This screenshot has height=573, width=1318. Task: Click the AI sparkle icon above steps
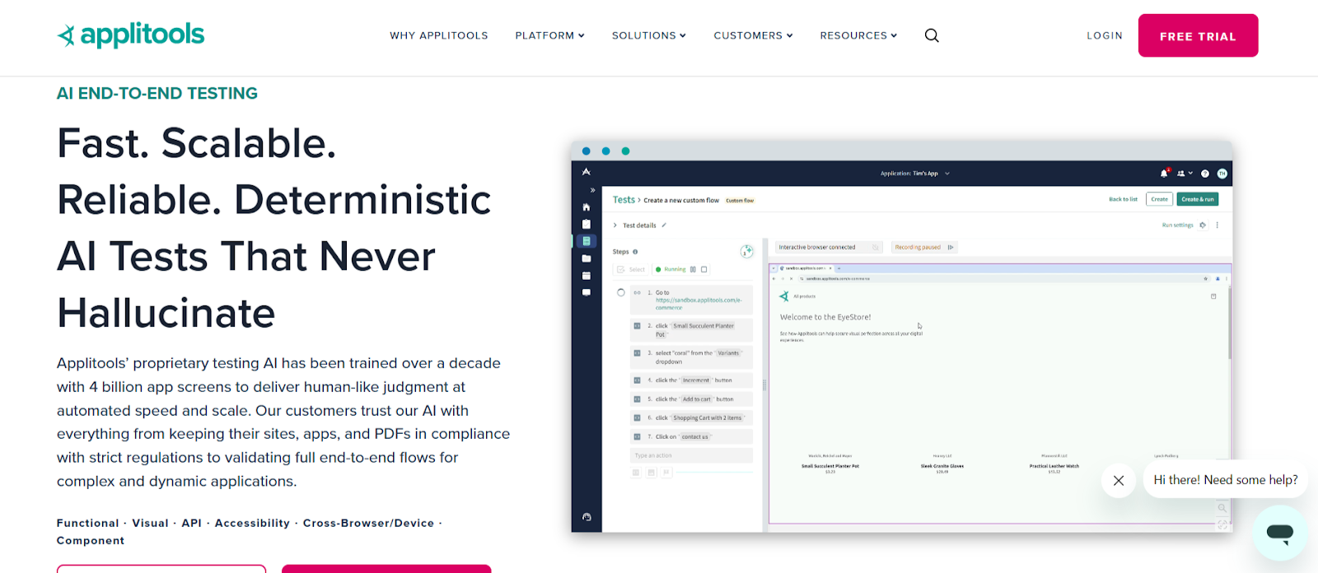point(746,251)
